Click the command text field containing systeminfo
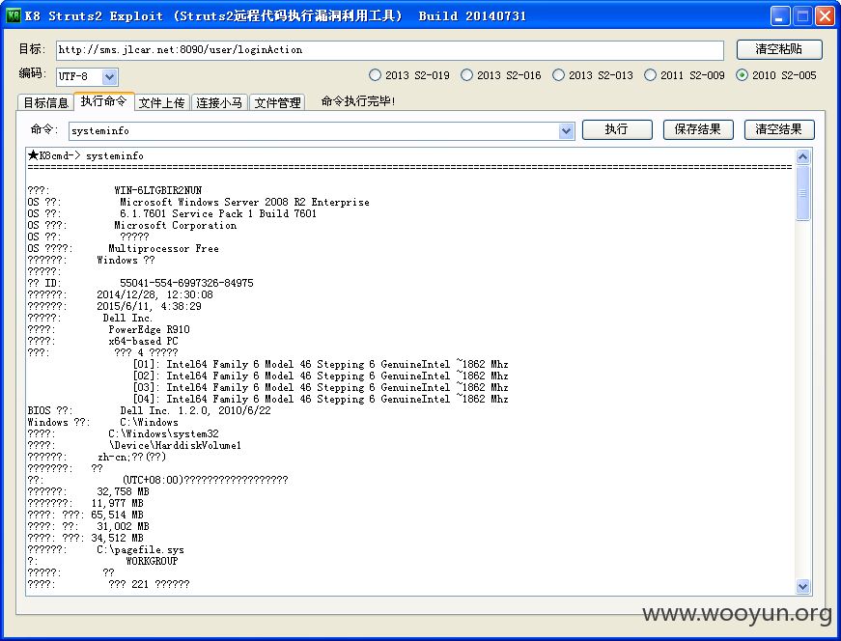The image size is (841, 641). [x=314, y=131]
